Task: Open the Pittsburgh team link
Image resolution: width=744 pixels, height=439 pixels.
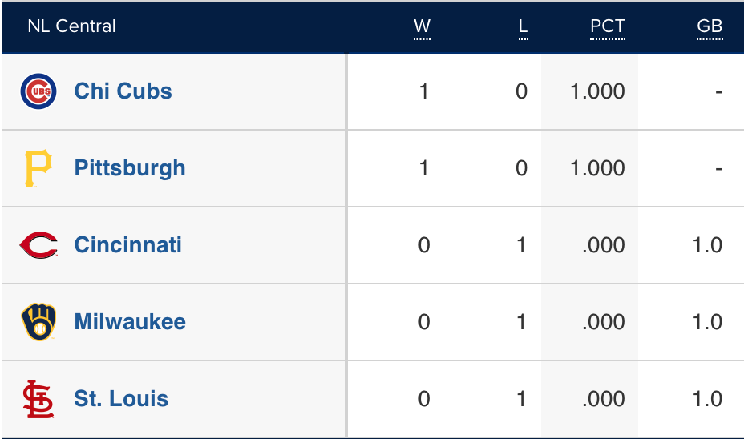Action: [x=129, y=168]
